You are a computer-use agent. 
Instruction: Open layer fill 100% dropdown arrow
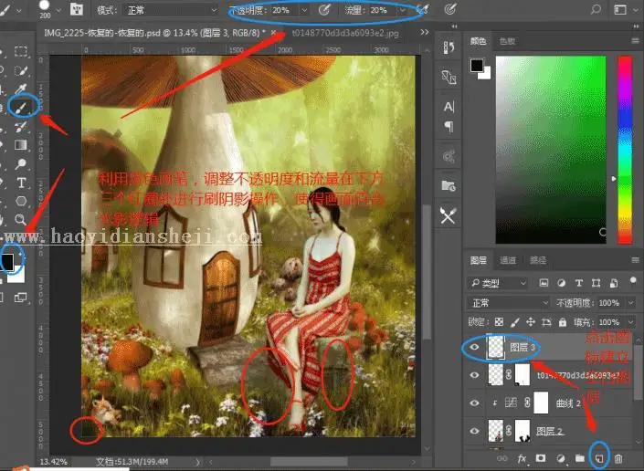[x=631, y=322]
